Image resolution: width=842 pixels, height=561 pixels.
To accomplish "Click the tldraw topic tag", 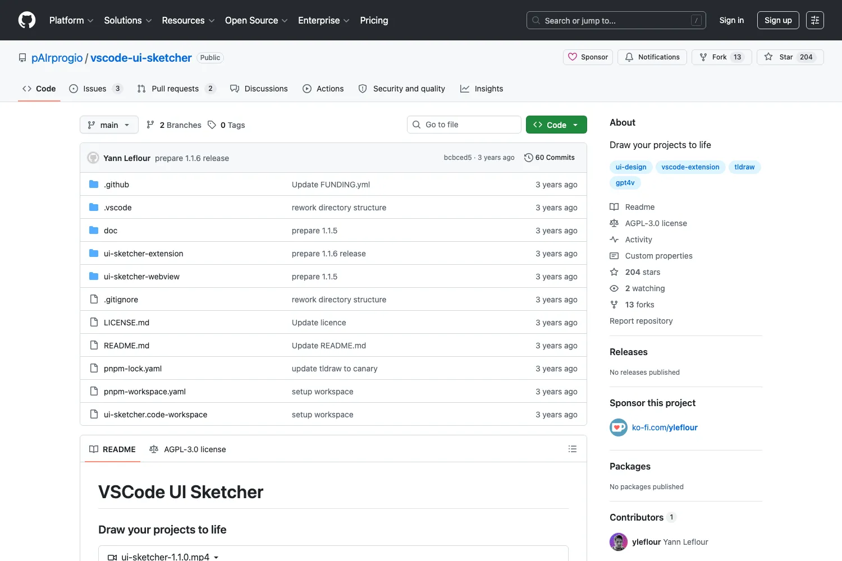I will [x=744, y=167].
